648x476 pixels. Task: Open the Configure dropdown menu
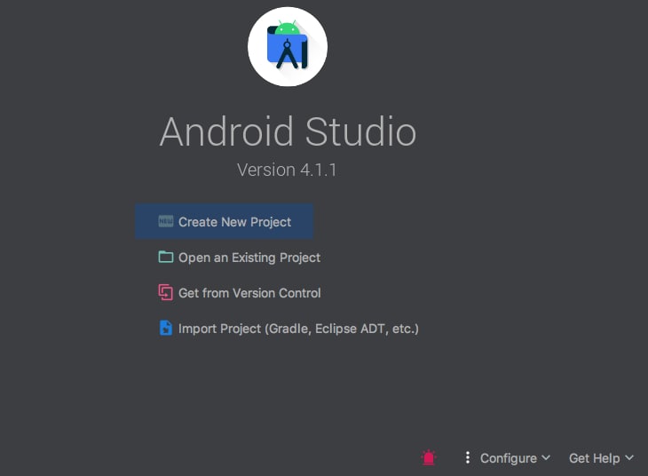click(515, 458)
